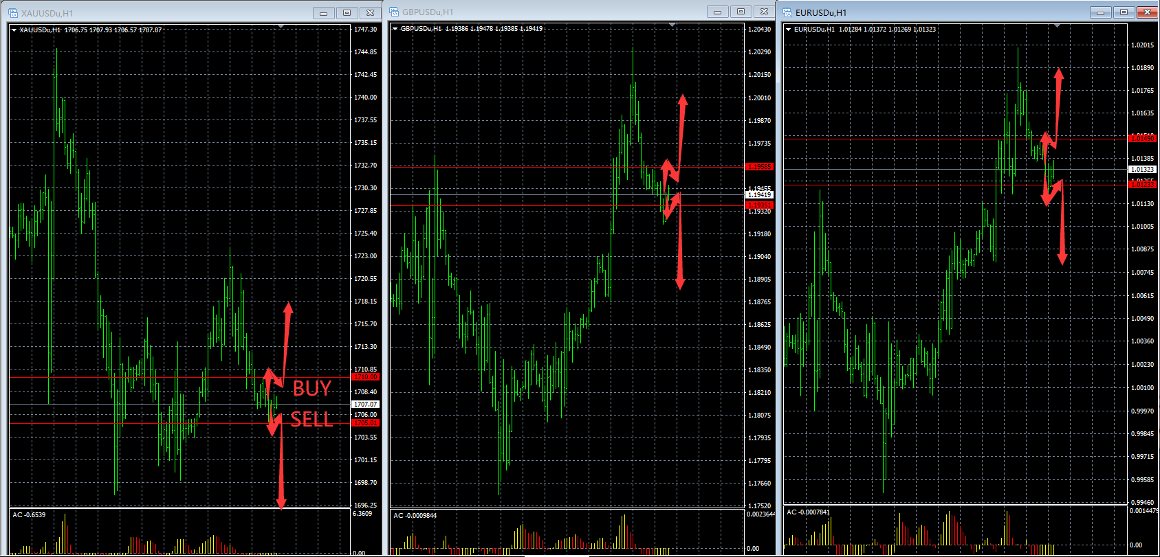Click the chart shift triangle on EURUSDu chart
1160x557 pixels.
1057,26
